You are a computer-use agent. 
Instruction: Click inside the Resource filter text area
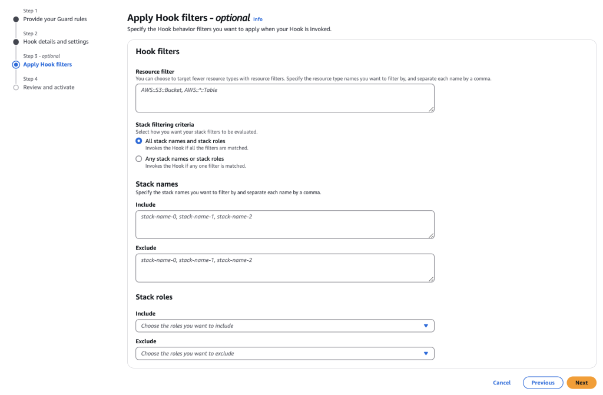click(x=285, y=98)
